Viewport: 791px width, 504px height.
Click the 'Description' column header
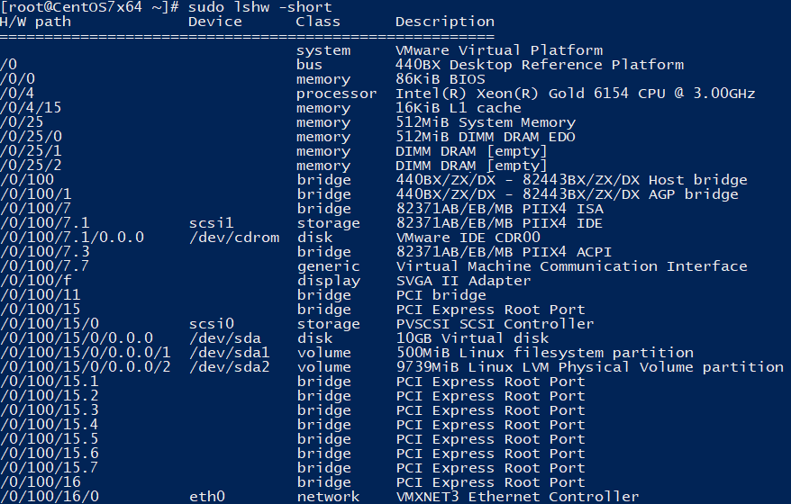point(444,21)
